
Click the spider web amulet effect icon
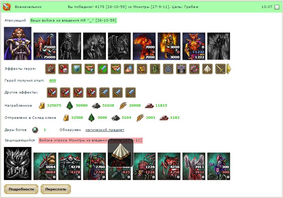168,69
